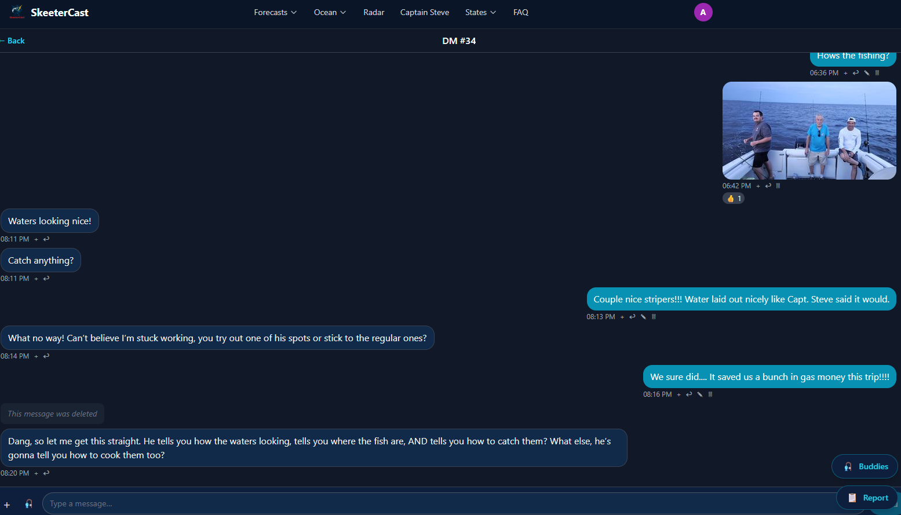Click the "08:20 PM" timestamp
Viewport: 901px width, 515px height.
[x=15, y=473]
